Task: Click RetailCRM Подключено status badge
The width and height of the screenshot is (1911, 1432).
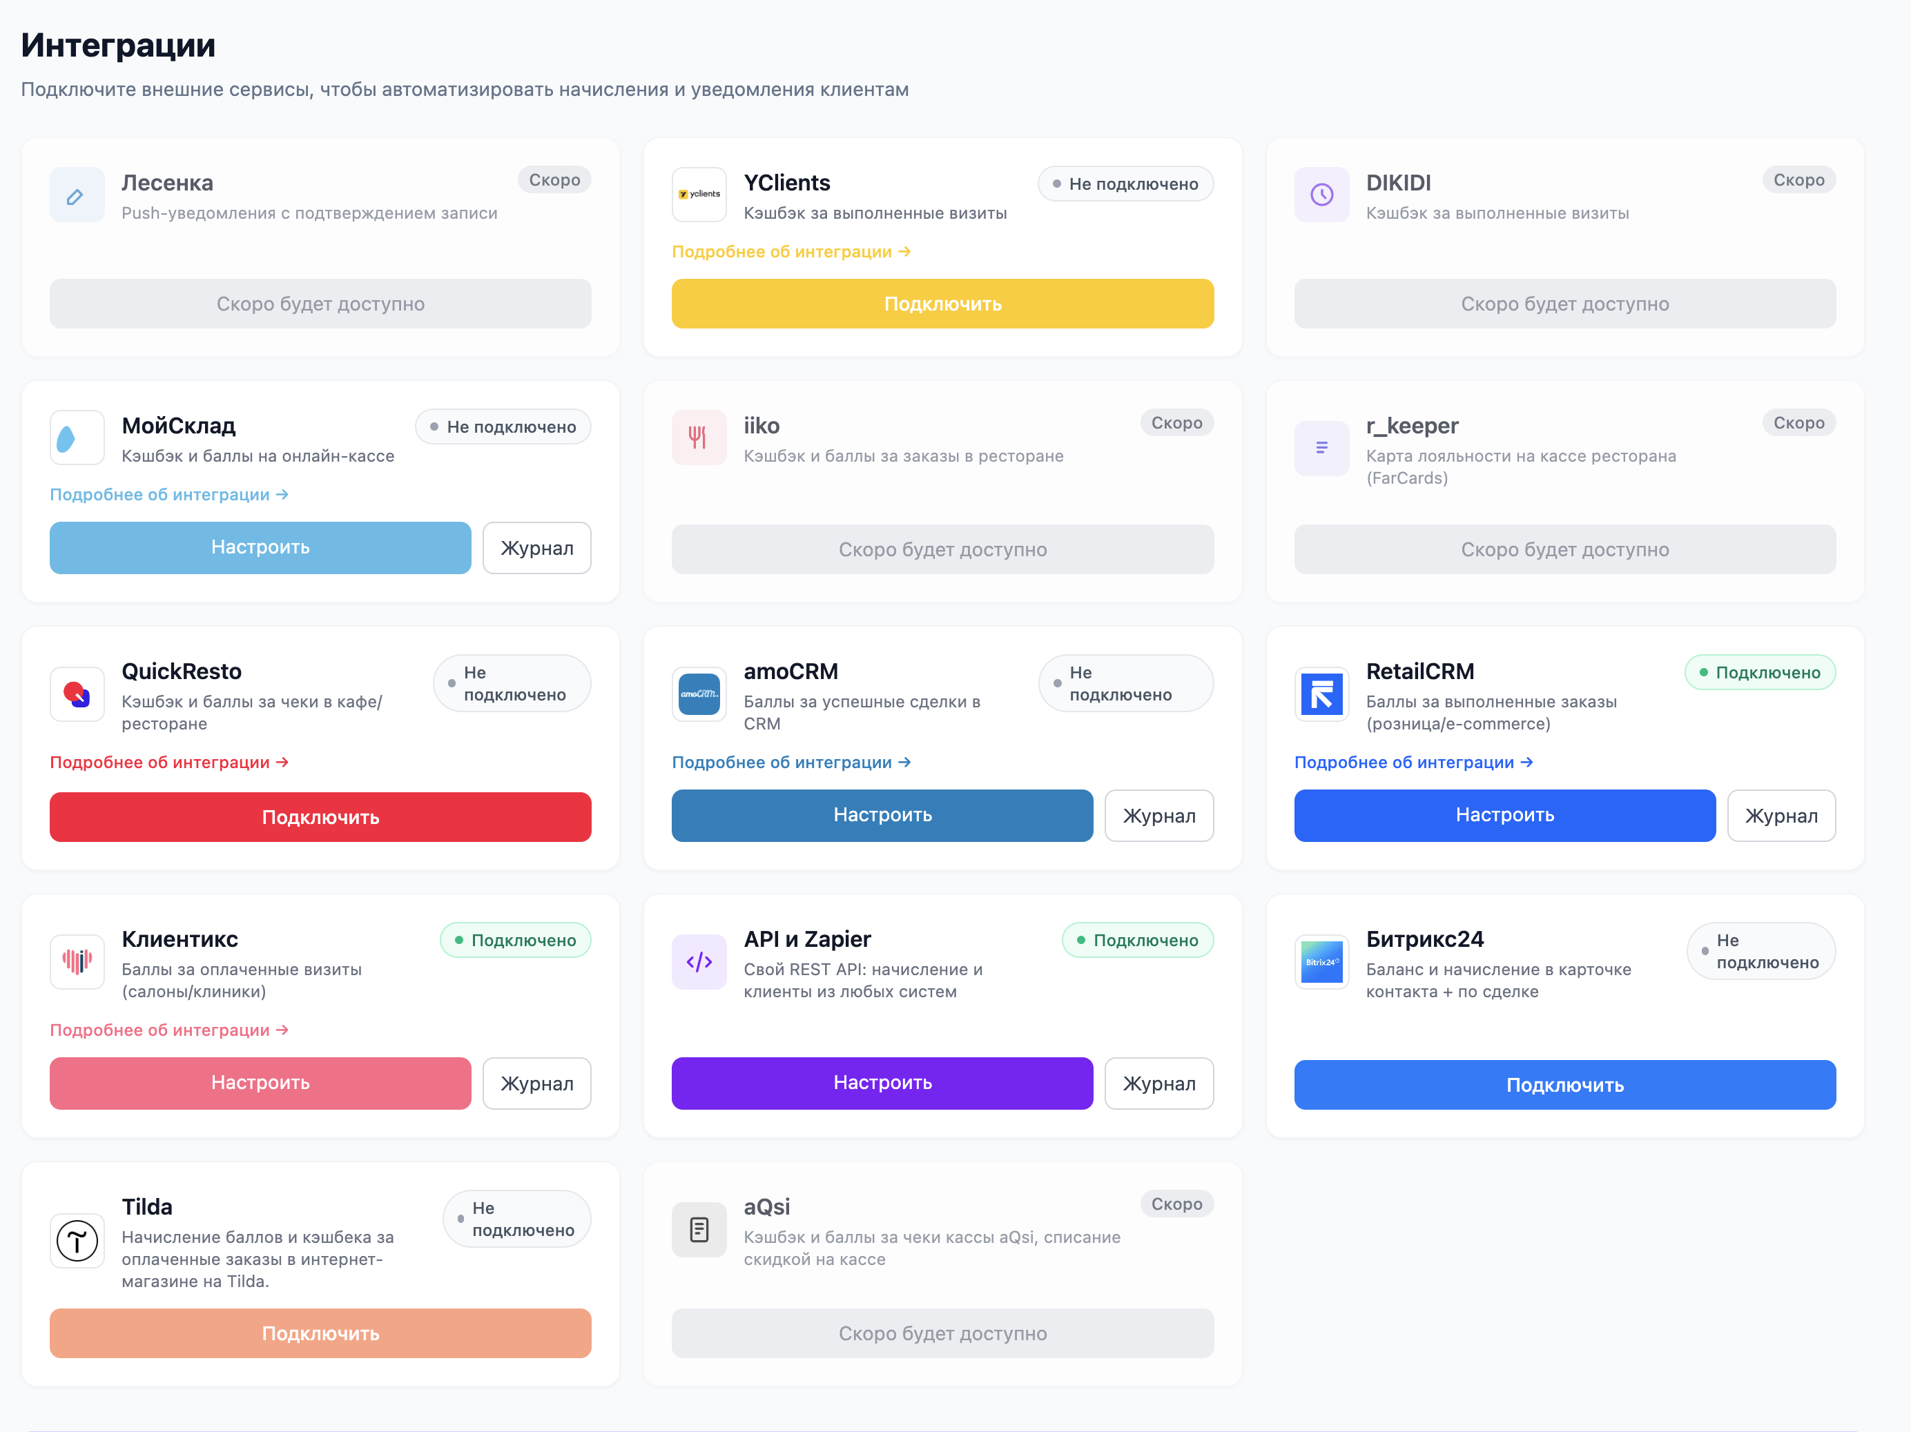Action: [1760, 672]
